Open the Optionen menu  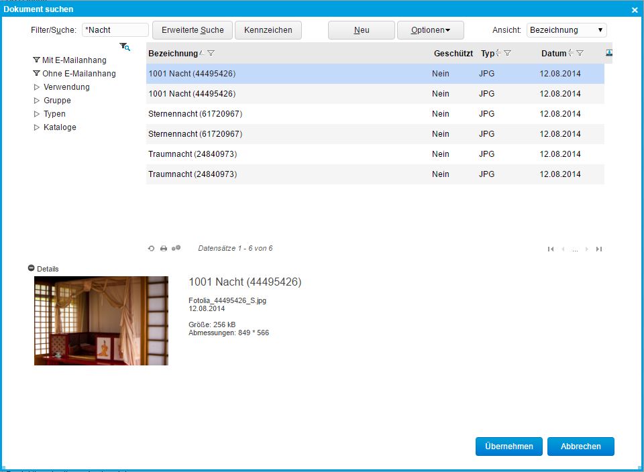429,29
